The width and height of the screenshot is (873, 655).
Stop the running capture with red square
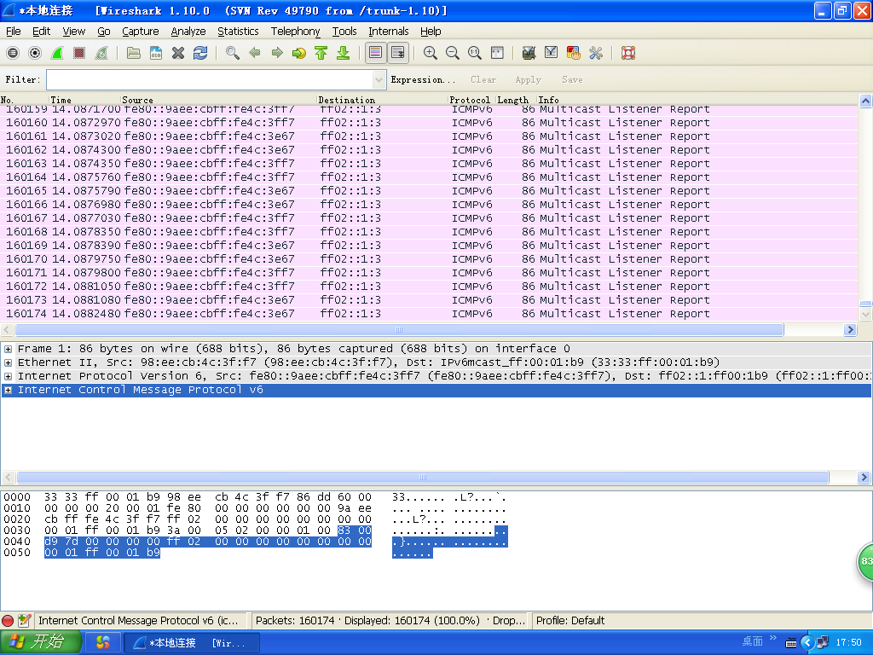coord(79,53)
